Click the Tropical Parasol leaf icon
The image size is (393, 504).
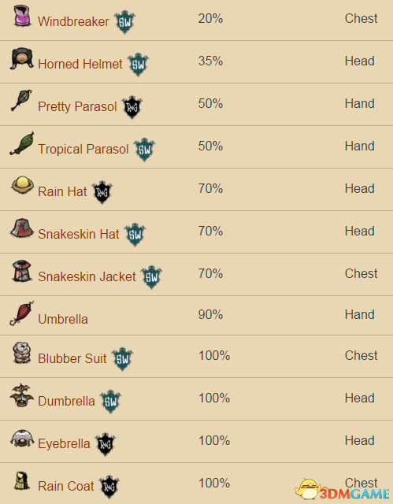[21, 143]
